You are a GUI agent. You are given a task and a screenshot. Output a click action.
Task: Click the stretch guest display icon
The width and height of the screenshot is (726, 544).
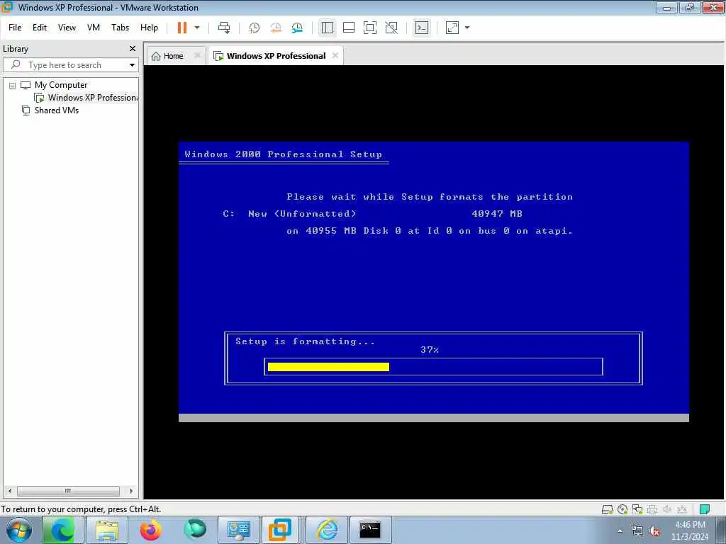pos(452,28)
